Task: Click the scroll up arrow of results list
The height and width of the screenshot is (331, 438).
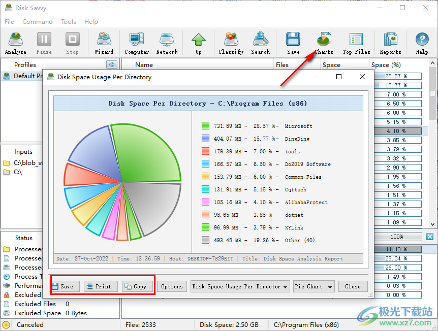Action: 432,63
